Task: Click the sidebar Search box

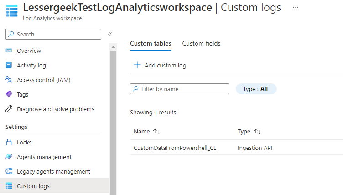Action: (57, 34)
